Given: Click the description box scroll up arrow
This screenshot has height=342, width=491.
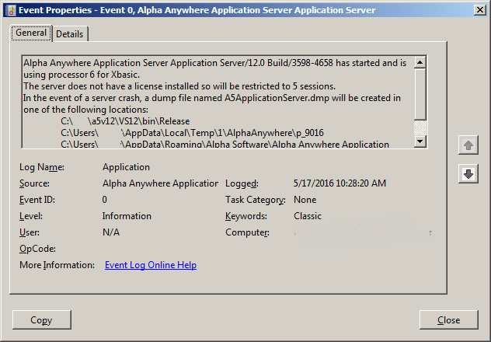Looking at the screenshot, I should click(x=420, y=62).
